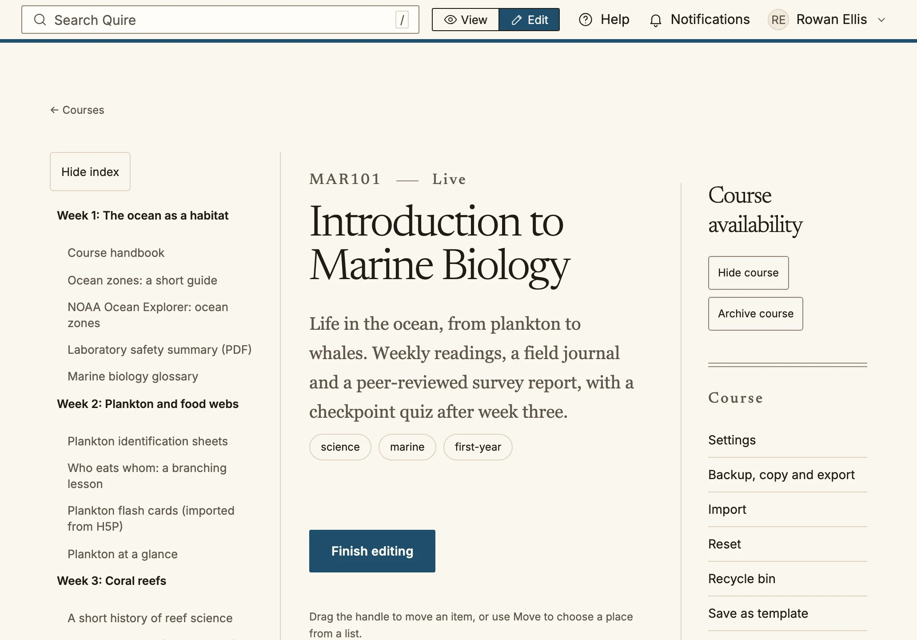The width and height of the screenshot is (917, 640).
Task: Click the RE user avatar
Action: click(778, 20)
